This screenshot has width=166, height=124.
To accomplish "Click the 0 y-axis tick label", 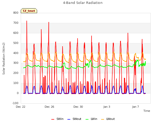I will pos(18,93).
